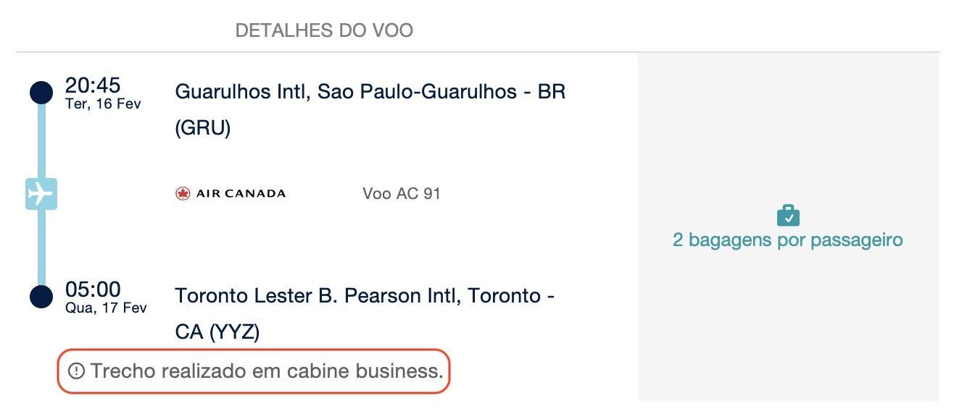Click the CA (YYZ) airport code
The width and height of the screenshot is (954, 414).
(x=217, y=332)
